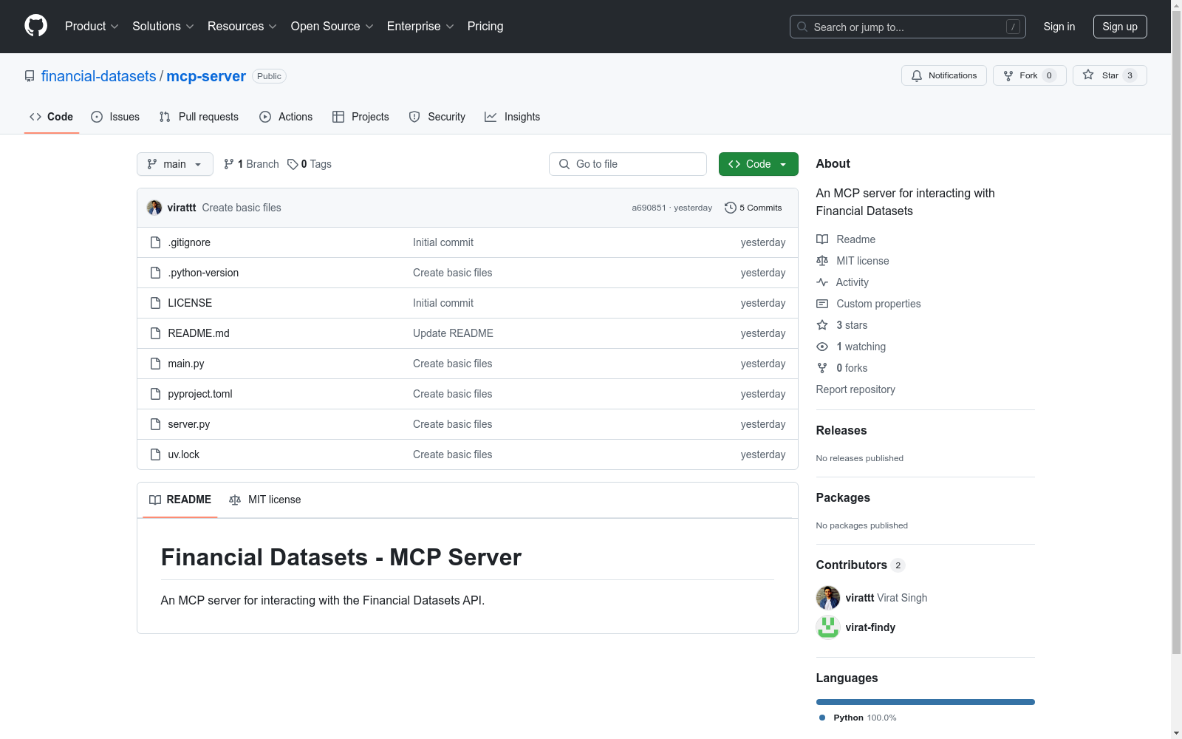Click the commit history clock icon

pos(731,208)
